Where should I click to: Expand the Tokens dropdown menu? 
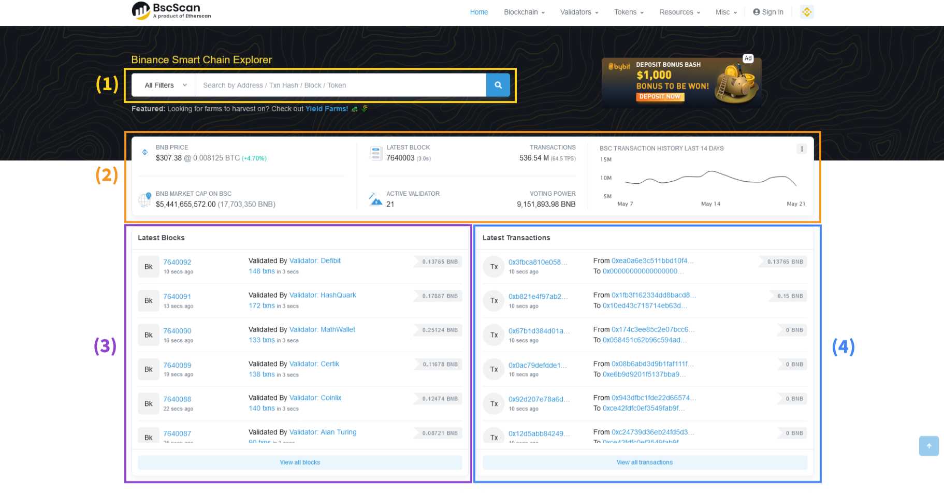tap(629, 12)
